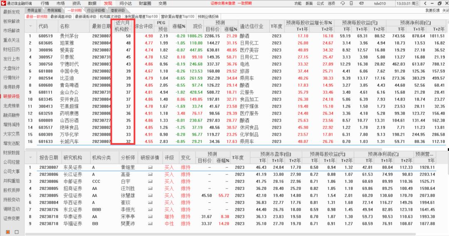Viewport: 449px width, 236px height.
Task: Open report detail icon for 安信证券 row
Action: [x=150, y=195]
